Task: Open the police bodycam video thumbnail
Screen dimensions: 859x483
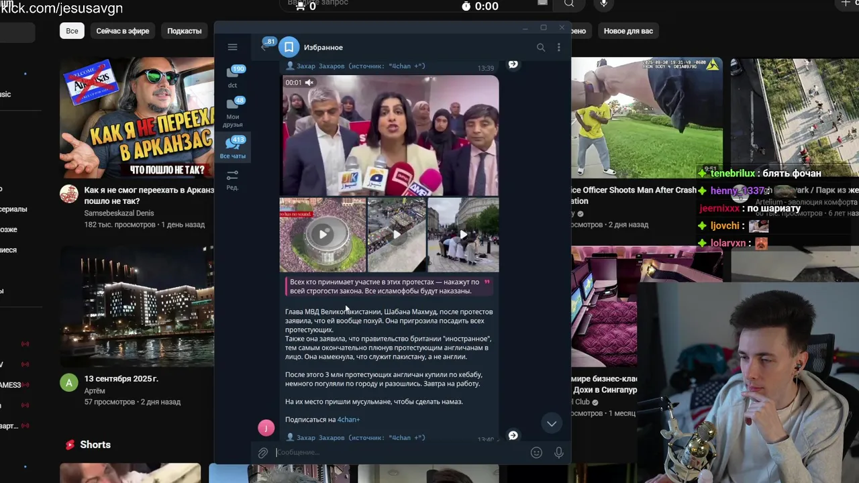Action: pos(647,118)
